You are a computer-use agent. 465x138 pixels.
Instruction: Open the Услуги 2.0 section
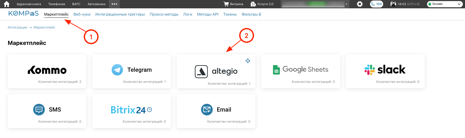pos(262,4)
